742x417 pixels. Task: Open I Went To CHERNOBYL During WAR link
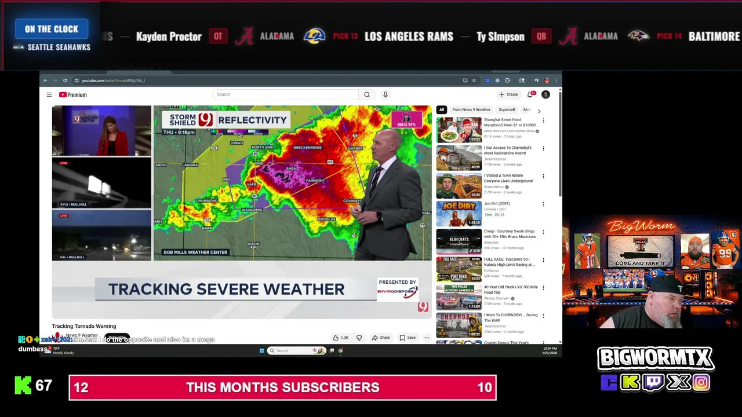pyautogui.click(x=511, y=317)
